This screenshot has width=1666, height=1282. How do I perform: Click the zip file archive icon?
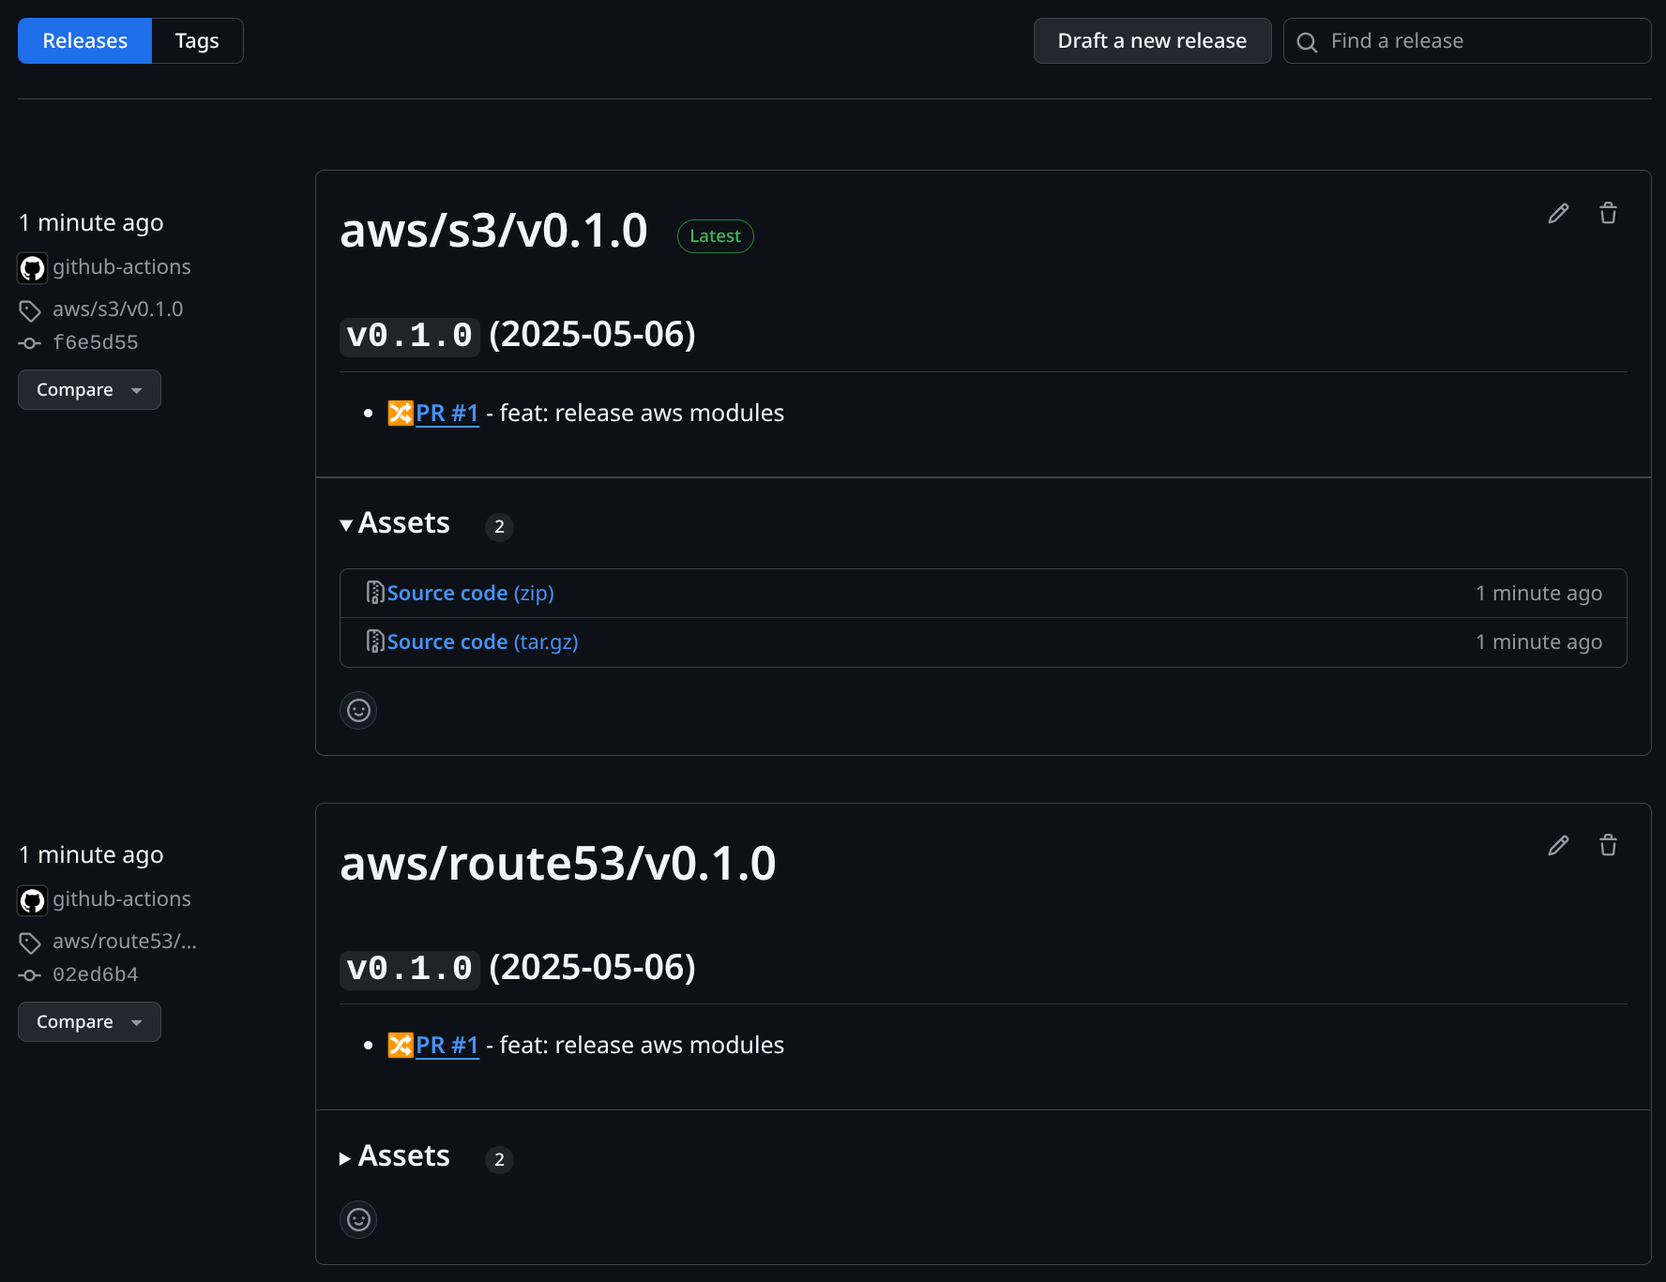374,593
